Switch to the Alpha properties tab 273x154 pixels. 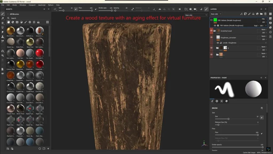[x=217, y=101]
